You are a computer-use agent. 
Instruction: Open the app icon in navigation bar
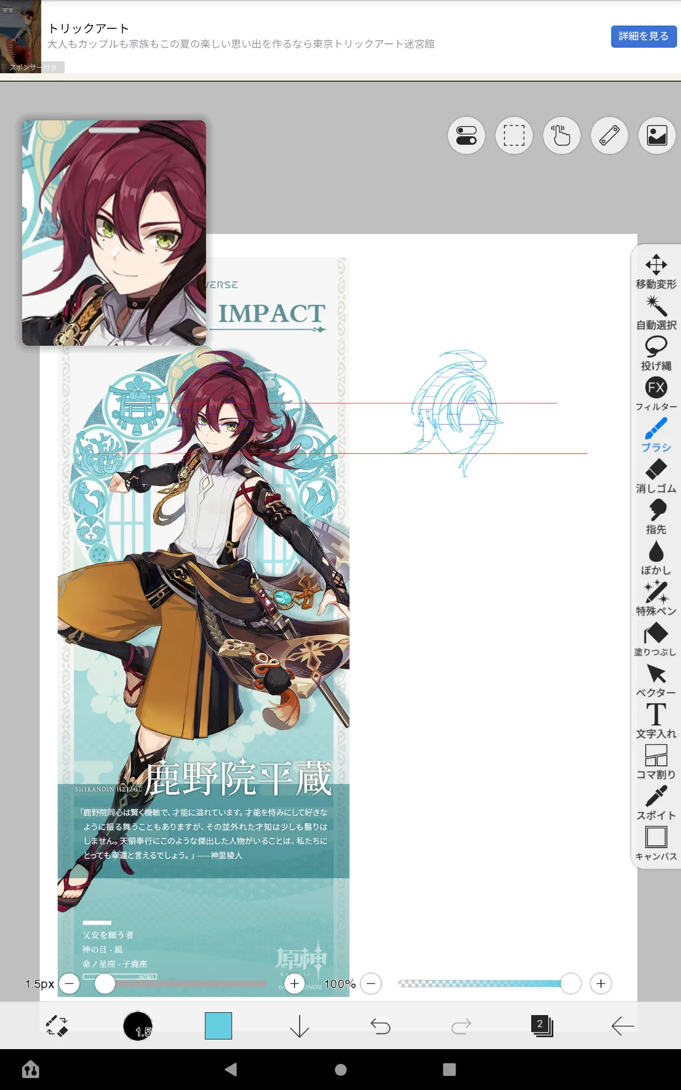tap(30, 1070)
